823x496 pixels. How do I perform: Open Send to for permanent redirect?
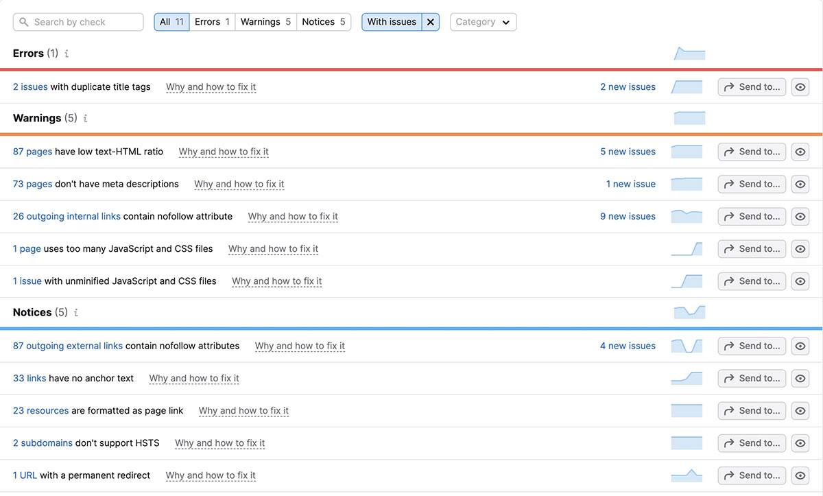click(752, 475)
